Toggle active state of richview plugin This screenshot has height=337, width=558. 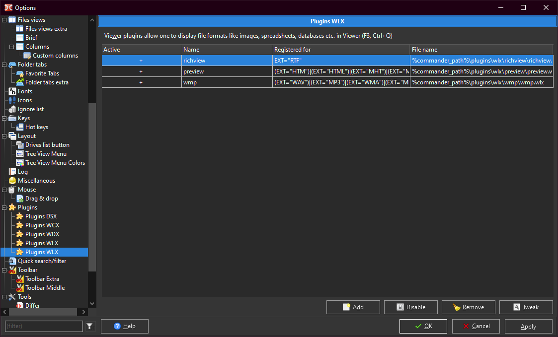pyautogui.click(x=141, y=61)
